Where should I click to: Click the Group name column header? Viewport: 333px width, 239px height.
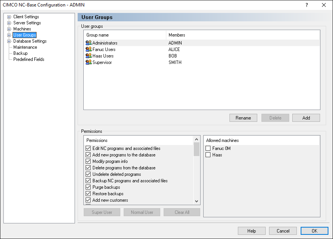(125, 35)
